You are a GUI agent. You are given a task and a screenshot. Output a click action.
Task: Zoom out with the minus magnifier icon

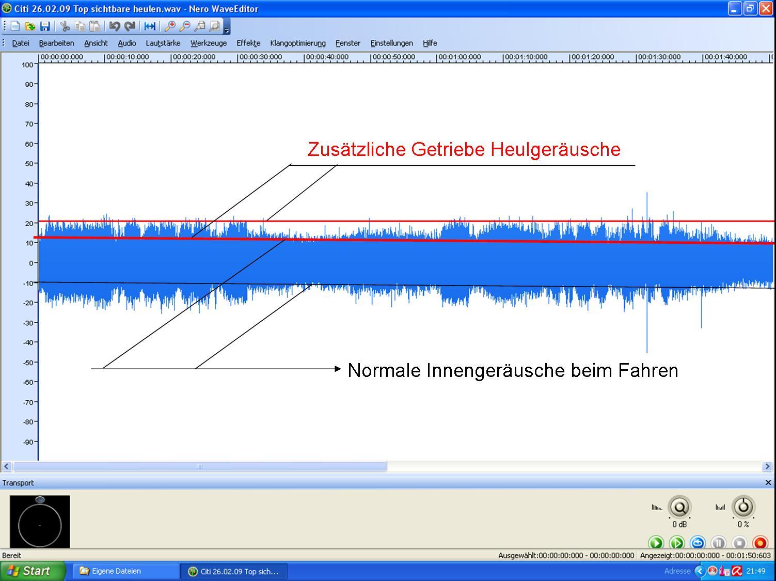184,26
